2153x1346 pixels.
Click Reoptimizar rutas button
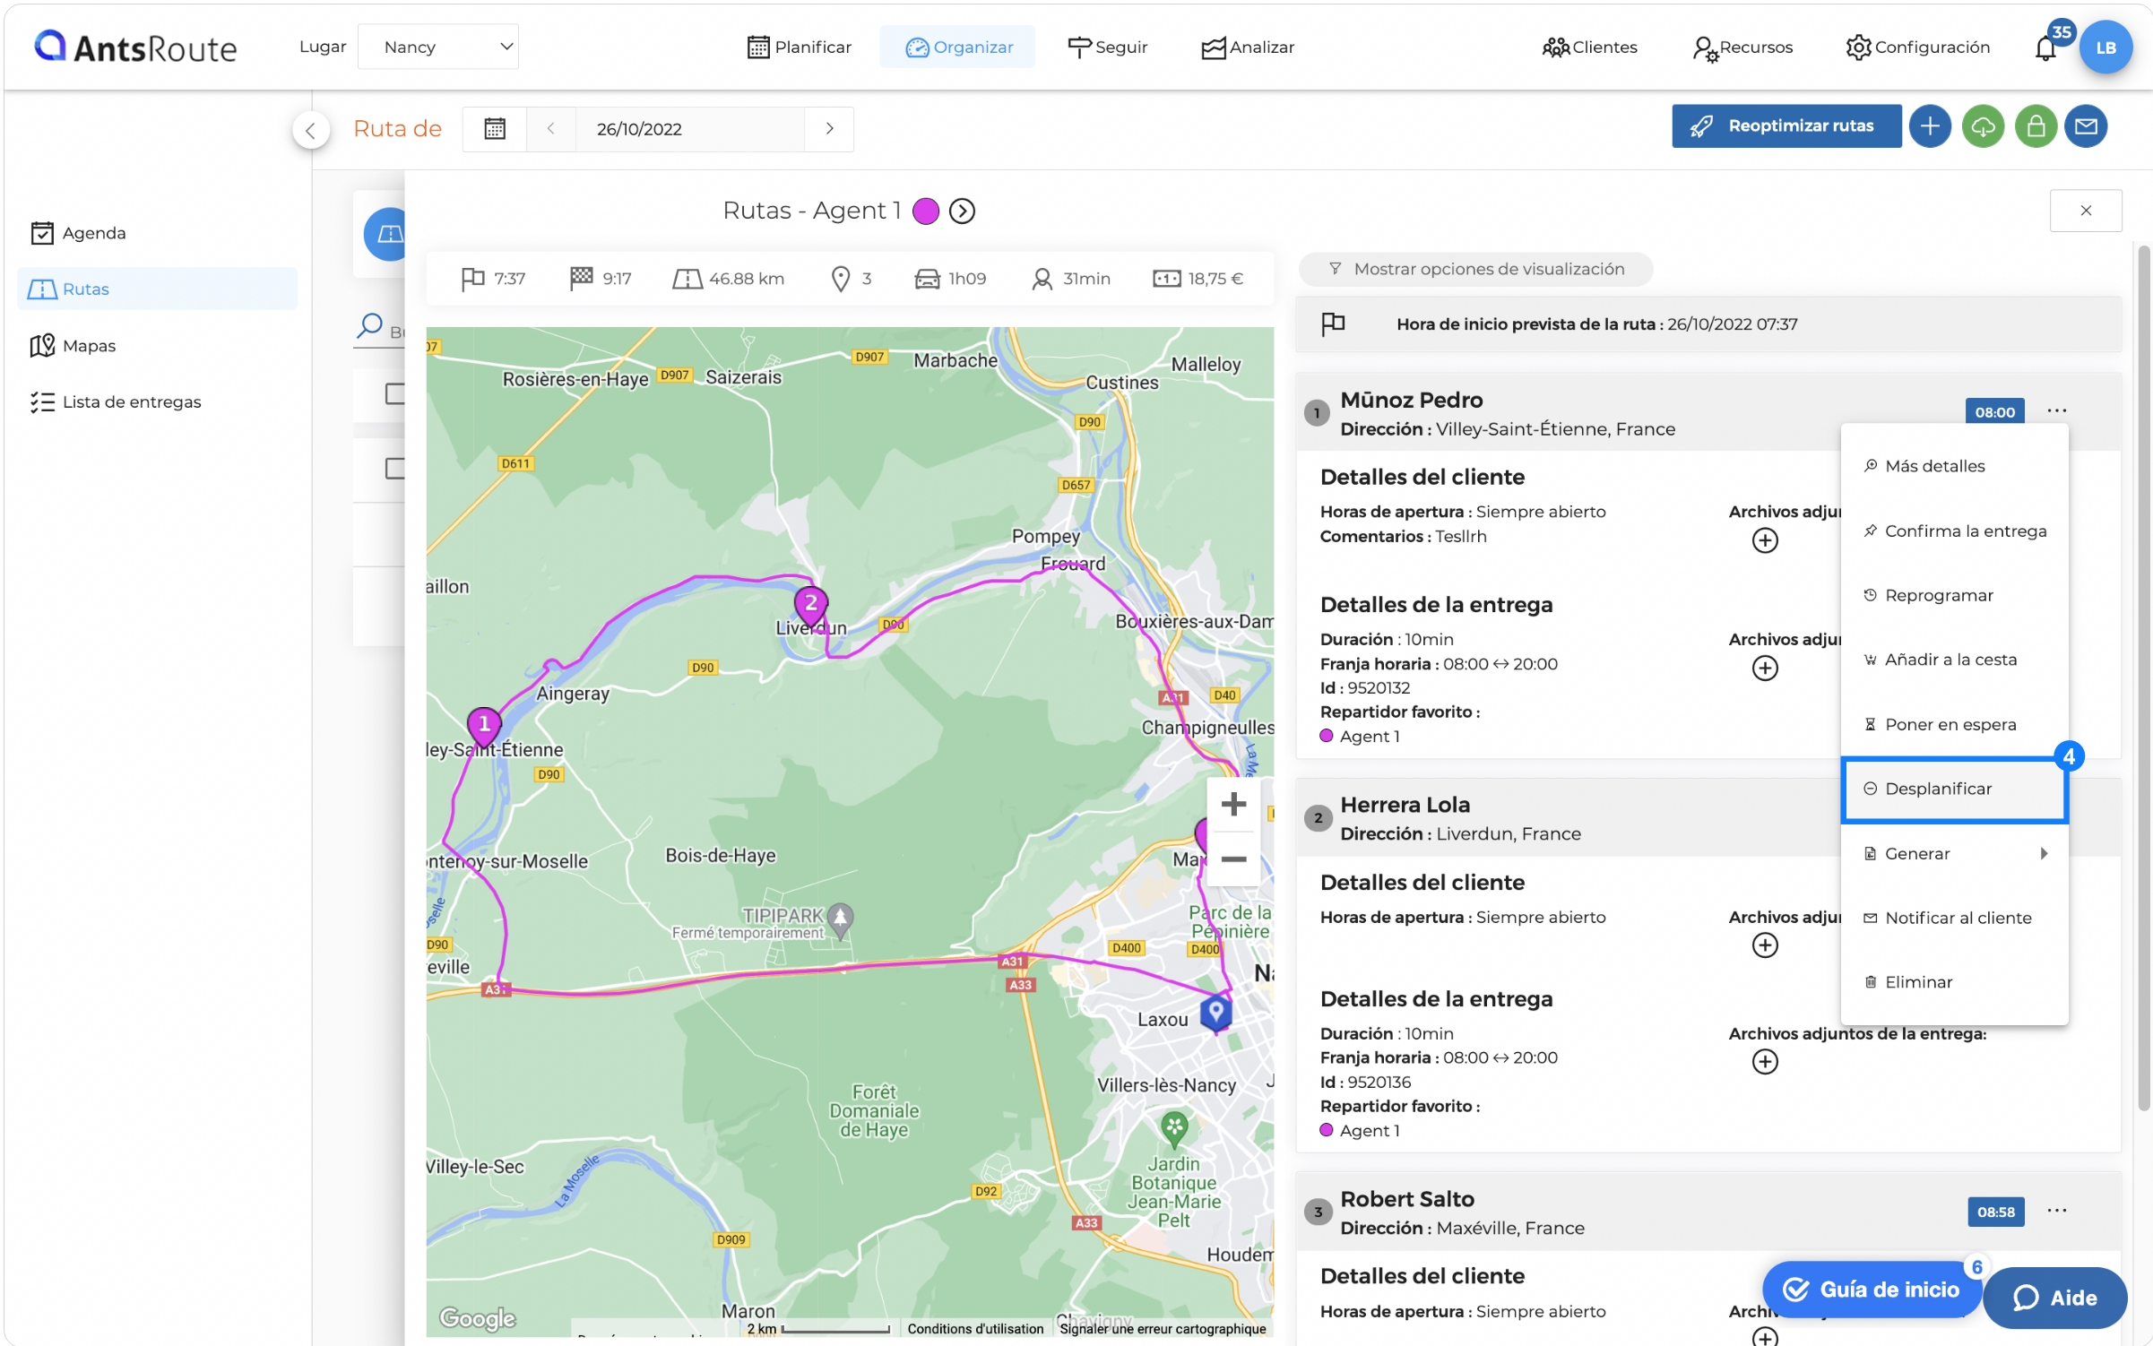pos(1786,126)
